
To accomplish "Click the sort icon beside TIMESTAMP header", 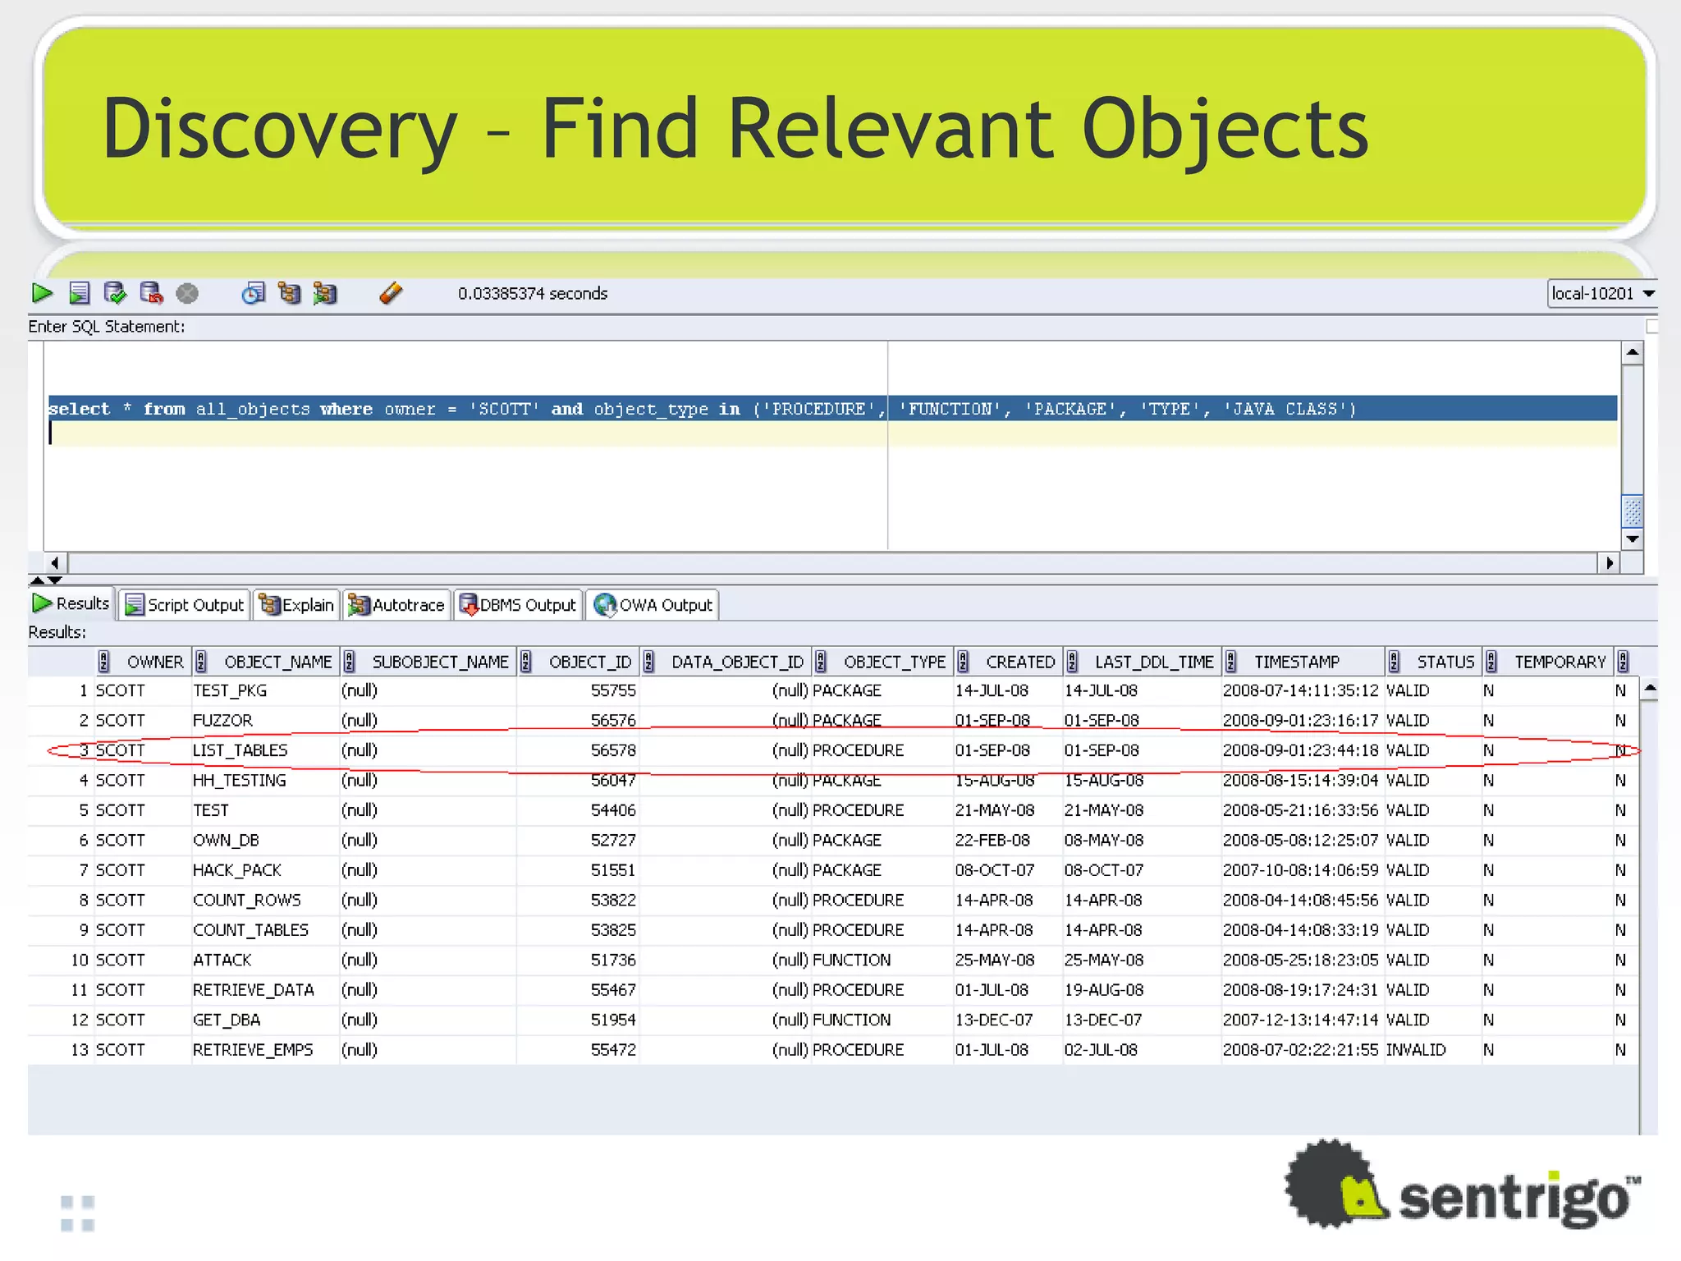I will [1230, 662].
